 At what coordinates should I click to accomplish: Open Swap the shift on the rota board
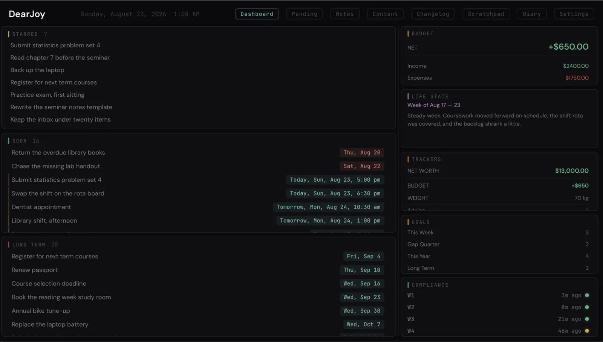click(x=58, y=193)
